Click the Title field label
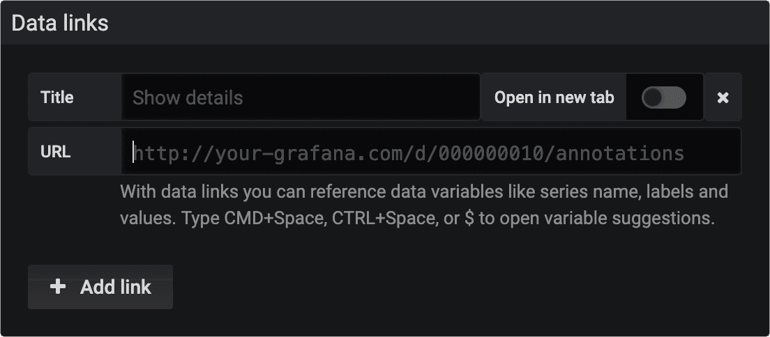Image resolution: width=770 pixels, height=337 pixels. point(57,97)
